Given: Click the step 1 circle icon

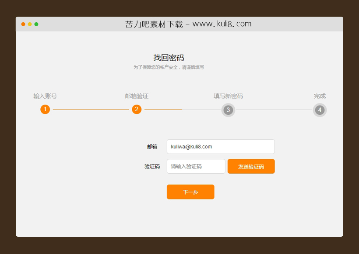Looking at the screenshot, I should (45, 110).
